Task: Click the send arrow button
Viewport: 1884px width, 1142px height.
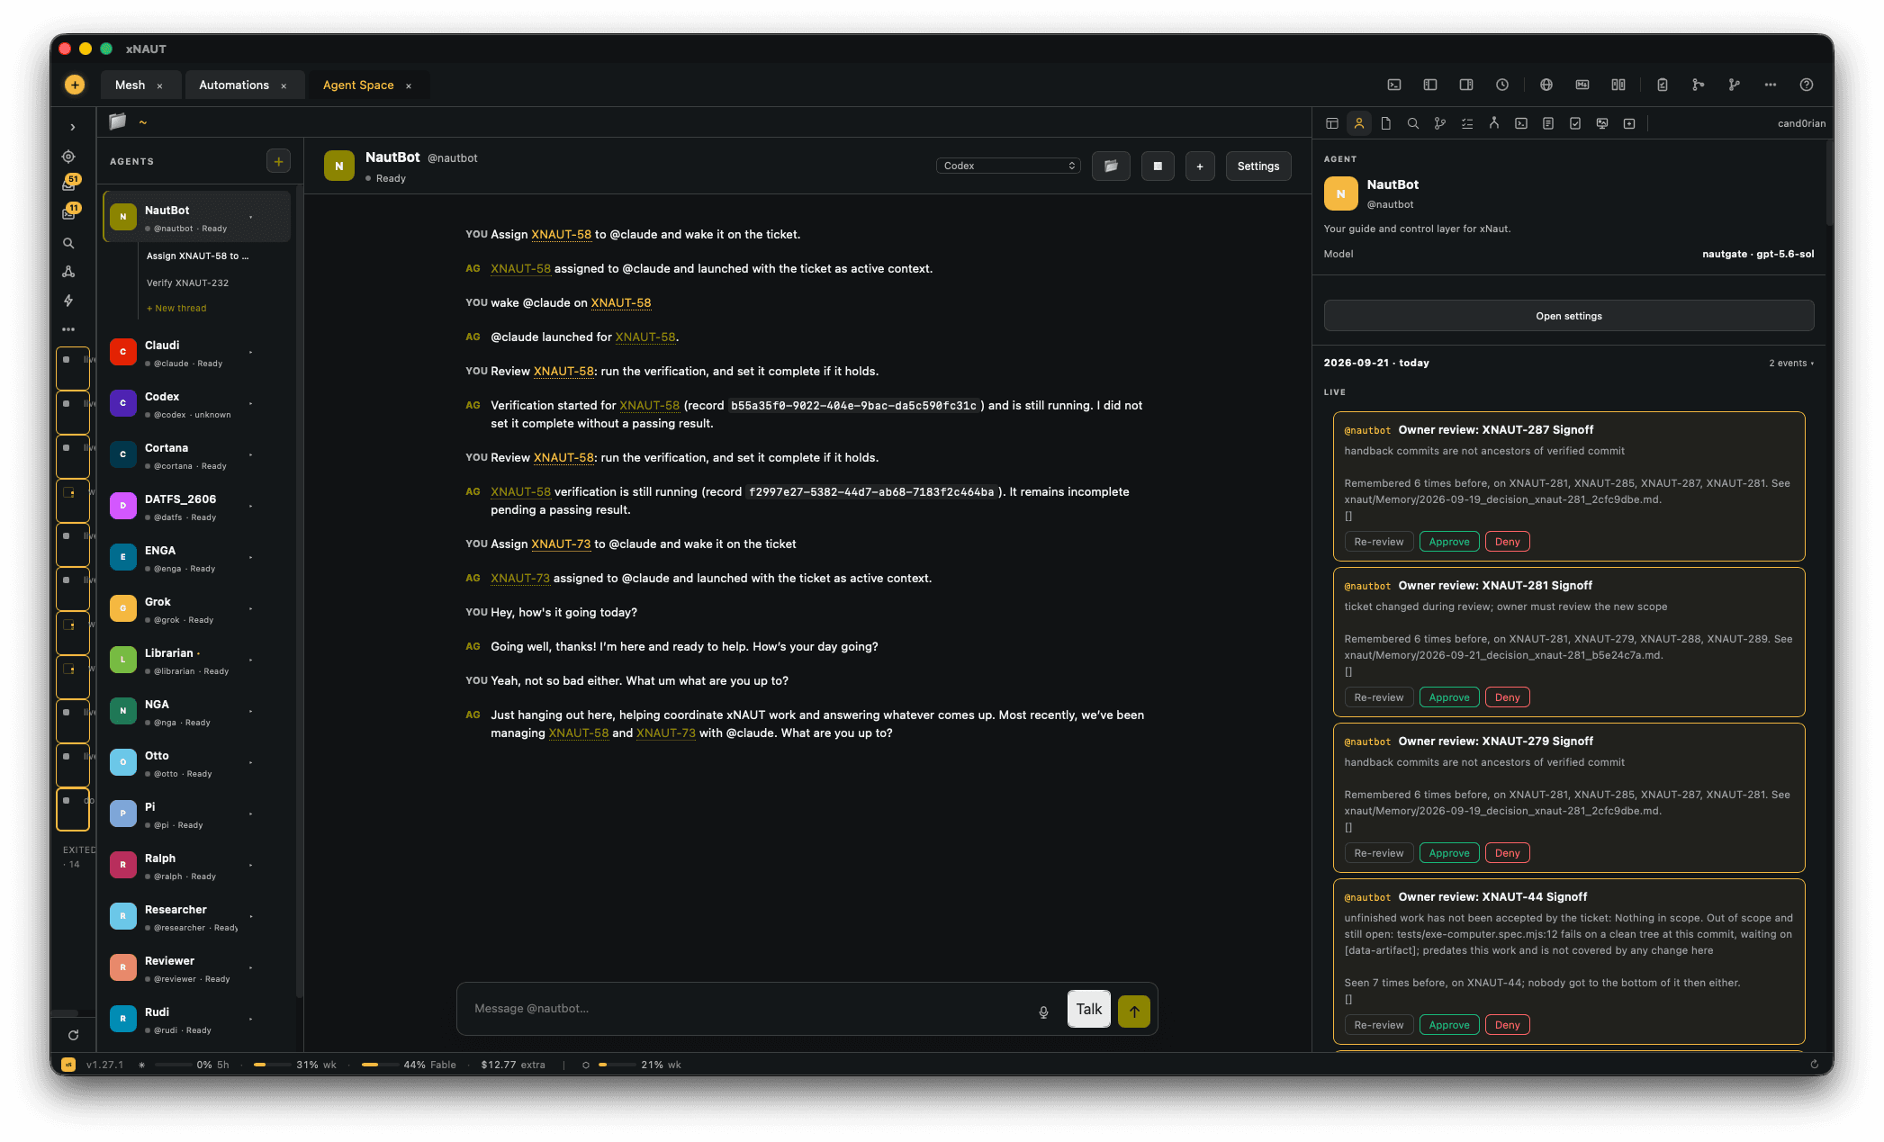Action: 1134,1012
